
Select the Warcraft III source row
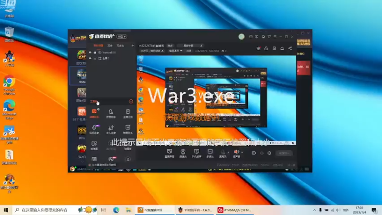(x=112, y=53)
